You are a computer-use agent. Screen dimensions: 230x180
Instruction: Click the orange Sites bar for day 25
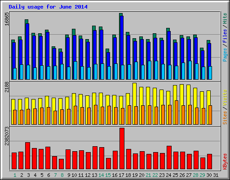[177, 112]
